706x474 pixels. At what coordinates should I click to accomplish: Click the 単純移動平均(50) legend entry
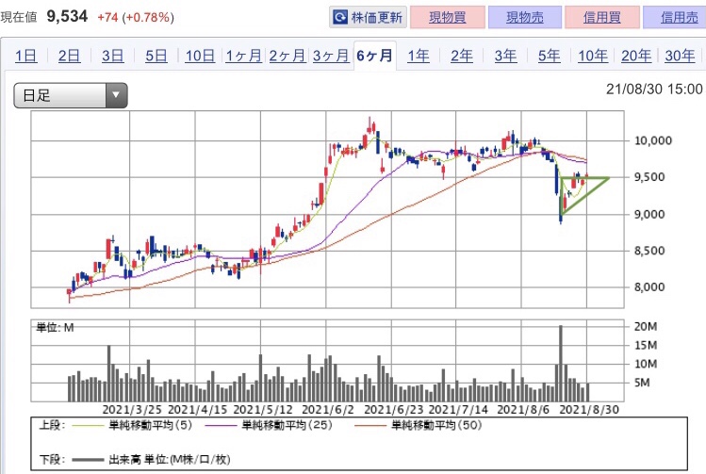[x=419, y=425]
